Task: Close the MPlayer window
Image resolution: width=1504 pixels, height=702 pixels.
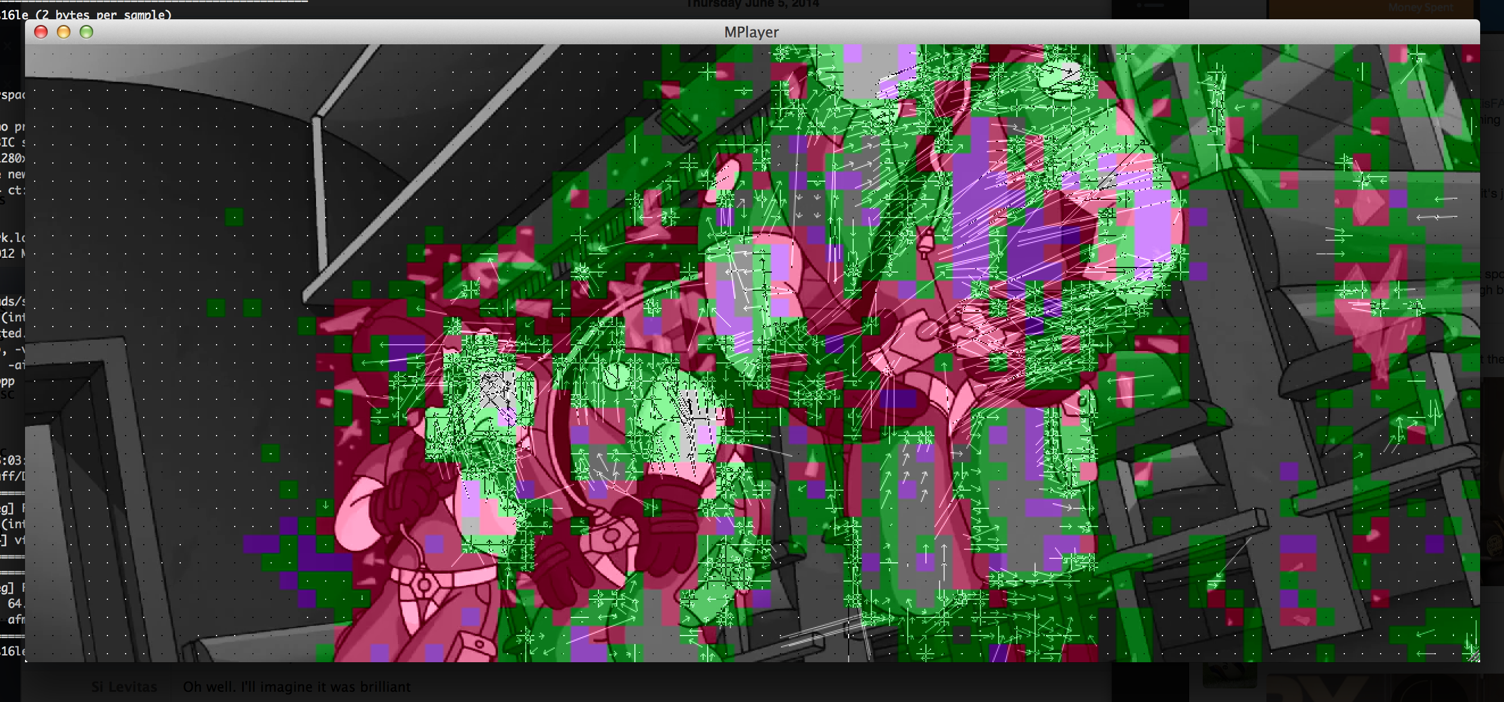Action: click(x=41, y=32)
